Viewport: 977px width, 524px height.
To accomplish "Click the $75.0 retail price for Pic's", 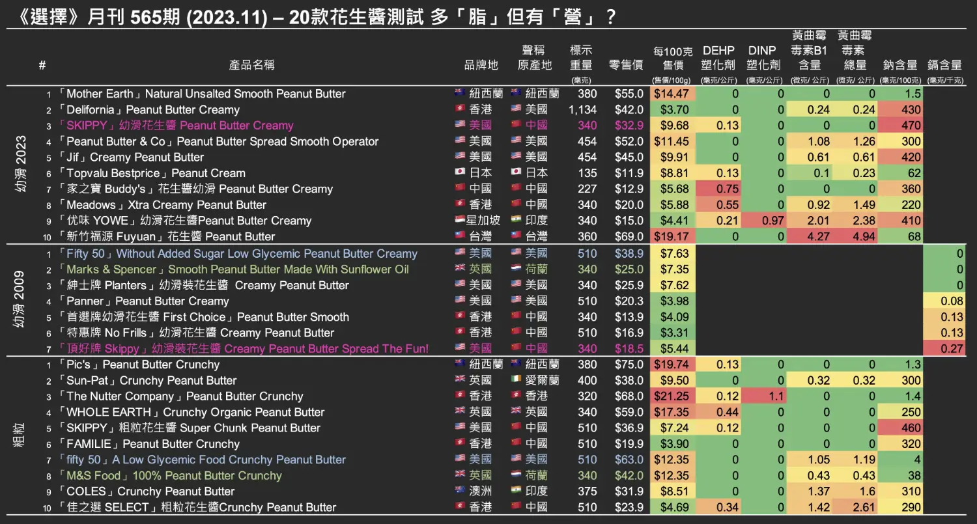I will (629, 365).
